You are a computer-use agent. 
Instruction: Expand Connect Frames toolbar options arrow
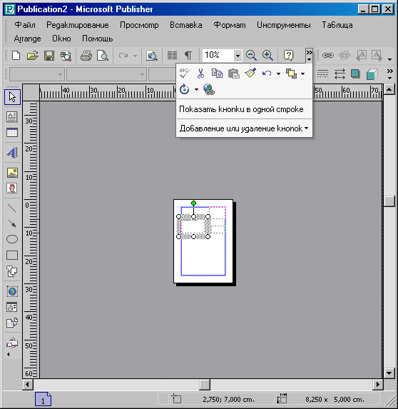(x=389, y=59)
